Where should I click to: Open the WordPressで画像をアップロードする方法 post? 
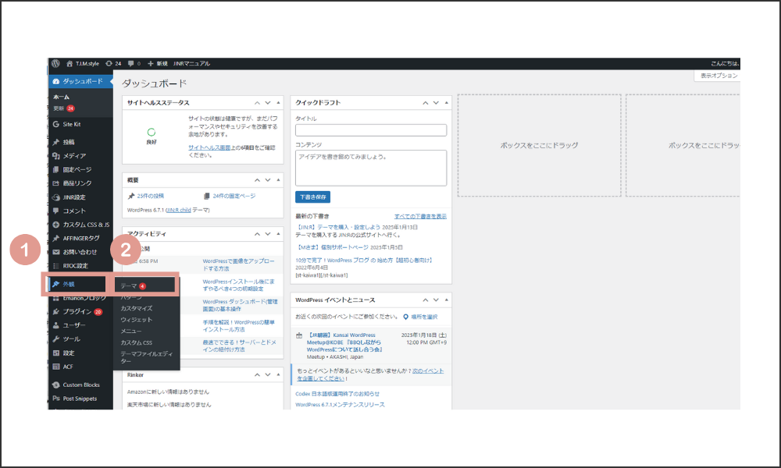pyautogui.click(x=238, y=264)
